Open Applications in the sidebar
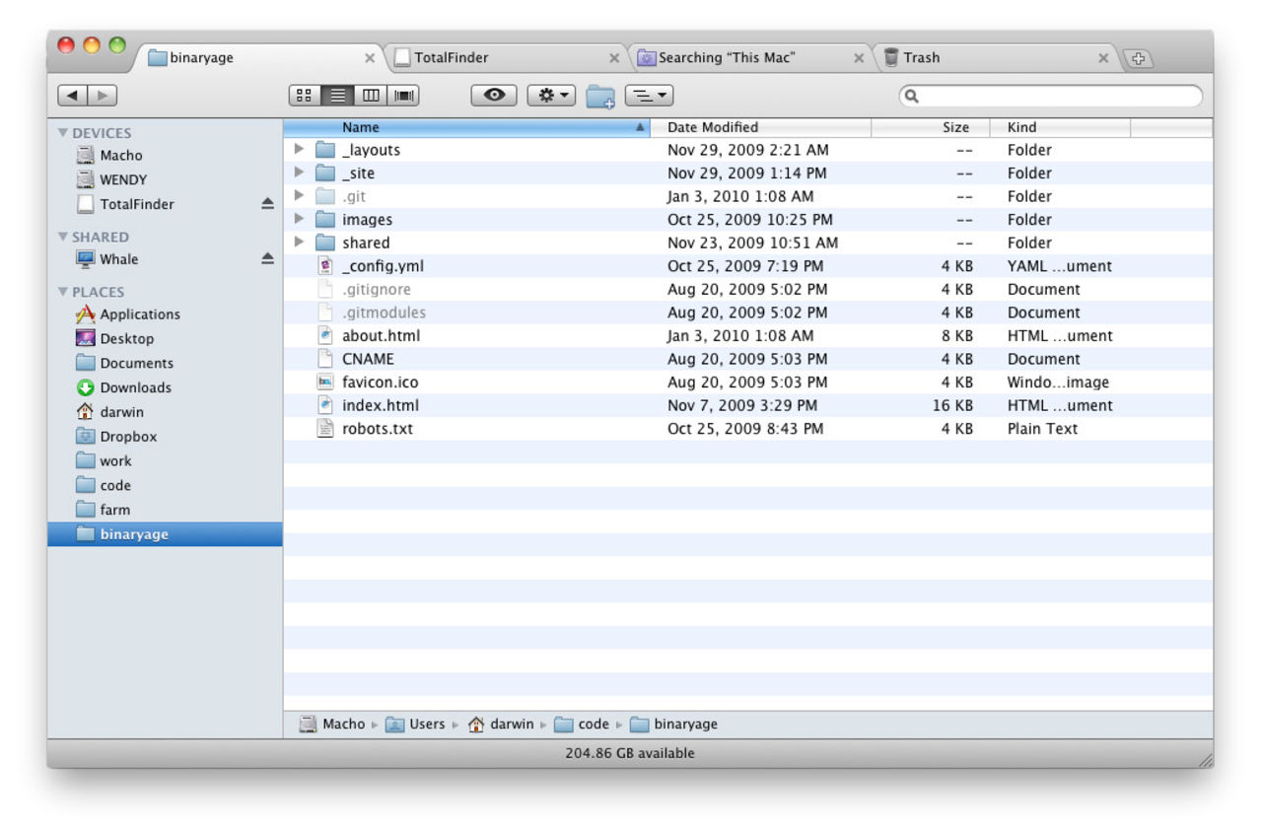This screenshot has height=835, width=1262. point(139,314)
